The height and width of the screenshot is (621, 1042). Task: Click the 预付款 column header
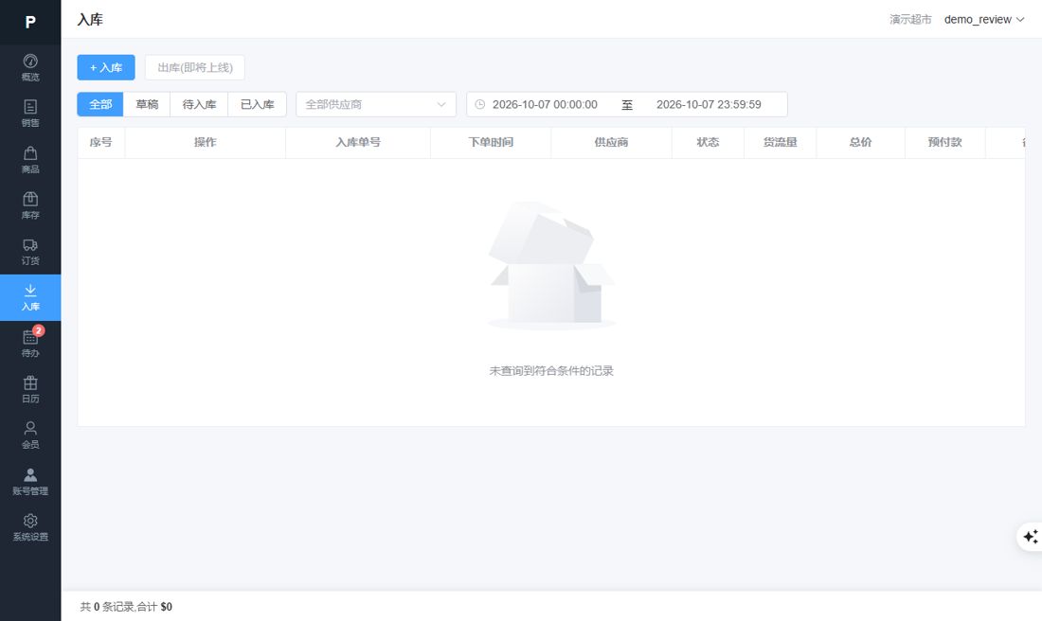pyautogui.click(x=945, y=142)
